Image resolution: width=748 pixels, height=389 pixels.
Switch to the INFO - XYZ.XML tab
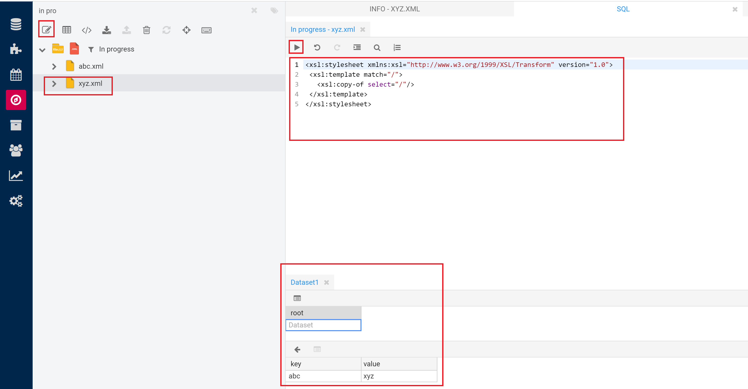click(x=394, y=9)
